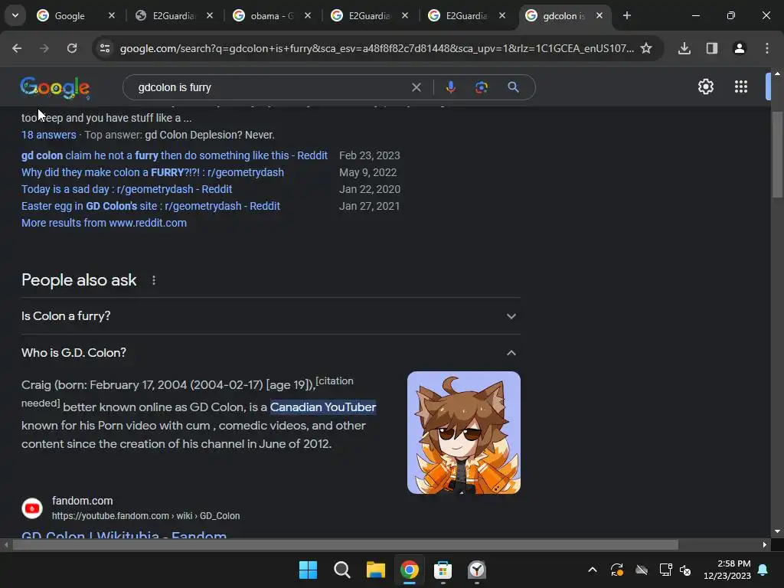Go to Google homepage logo
This screenshot has width=784, height=588.
pos(55,88)
